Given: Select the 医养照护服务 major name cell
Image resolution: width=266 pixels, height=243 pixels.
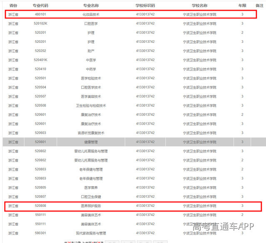Looking at the screenshot, I should click(x=90, y=206).
